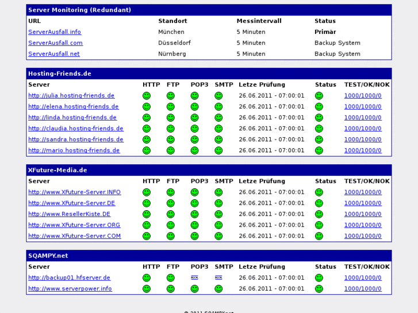Image resolution: width=418 pixels, height=313 pixels.
Task: Click POP3 smiley for XFuture-Server.INFO
Action: coord(194,192)
